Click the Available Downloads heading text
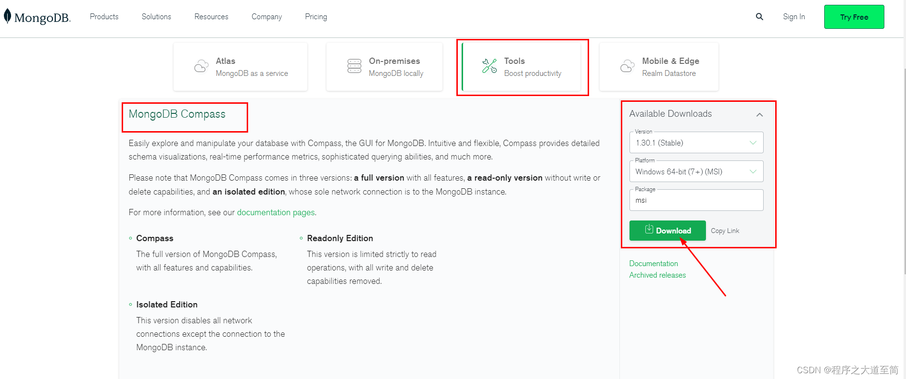The width and height of the screenshot is (906, 379). tap(670, 114)
